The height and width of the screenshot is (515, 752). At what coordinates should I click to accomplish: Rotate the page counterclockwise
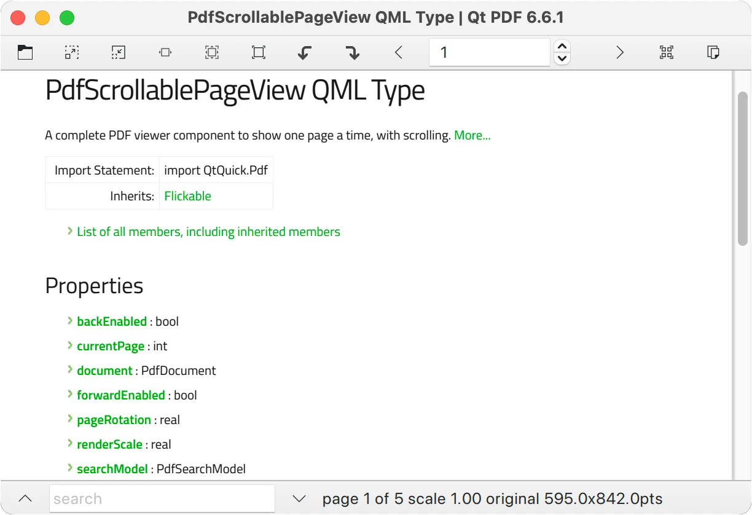click(304, 52)
